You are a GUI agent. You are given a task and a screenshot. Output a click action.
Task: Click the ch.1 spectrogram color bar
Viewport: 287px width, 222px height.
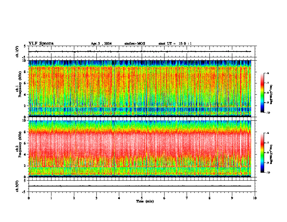262,93
